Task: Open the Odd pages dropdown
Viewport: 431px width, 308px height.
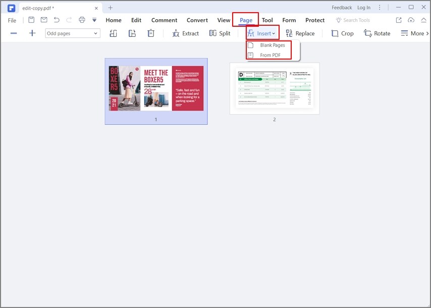Action: (x=72, y=33)
